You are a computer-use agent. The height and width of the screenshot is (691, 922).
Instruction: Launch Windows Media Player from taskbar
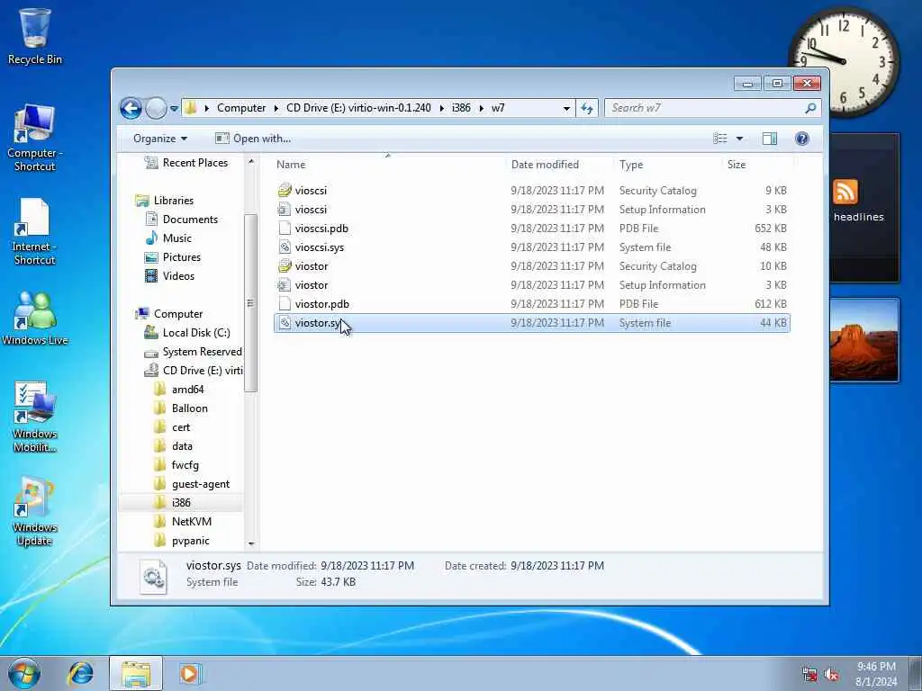(x=189, y=673)
